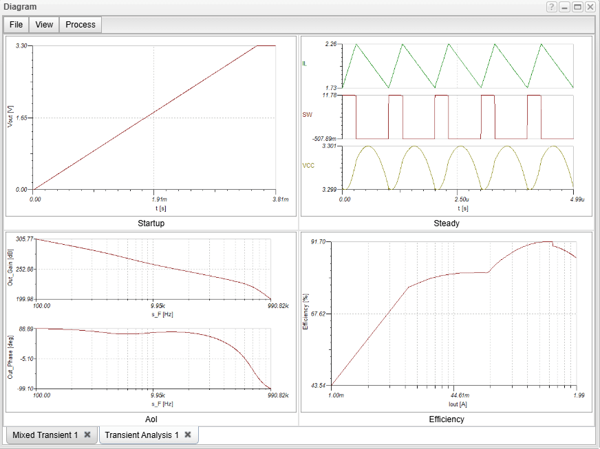The image size is (600, 449).
Task: Close the Transient Analysis 1 tab
Action: click(x=189, y=435)
